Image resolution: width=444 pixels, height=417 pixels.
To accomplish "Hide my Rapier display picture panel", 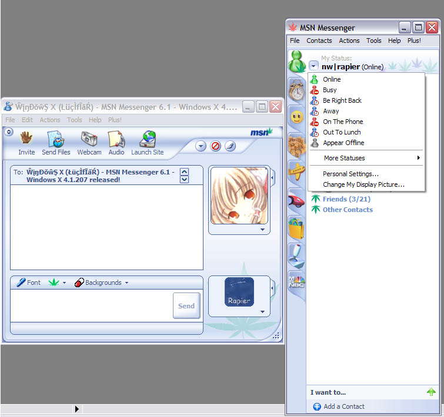I will tap(272, 288).
